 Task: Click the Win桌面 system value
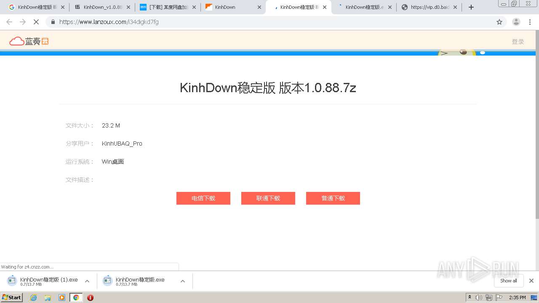click(113, 162)
